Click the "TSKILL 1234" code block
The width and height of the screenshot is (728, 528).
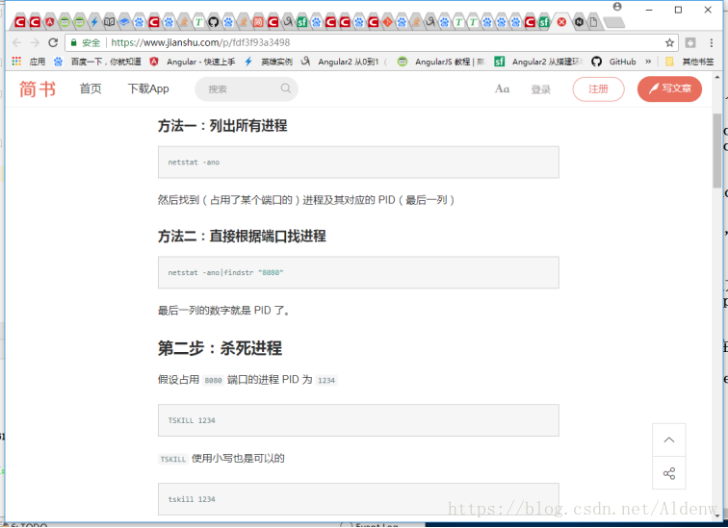pos(358,420)
